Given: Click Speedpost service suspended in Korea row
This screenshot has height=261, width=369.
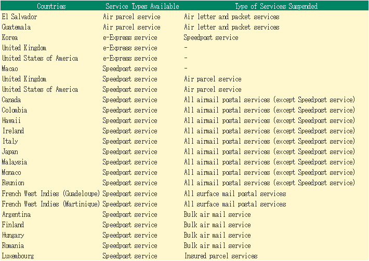Looking at the screenshot, I should click(x=211, y=37).
